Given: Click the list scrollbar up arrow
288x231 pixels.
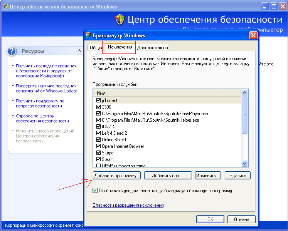Looking at the screenshot, I should (244, 93).
